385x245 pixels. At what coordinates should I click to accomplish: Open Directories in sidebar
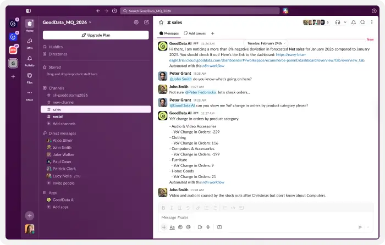pyautogui.click(x=58, y=54)
